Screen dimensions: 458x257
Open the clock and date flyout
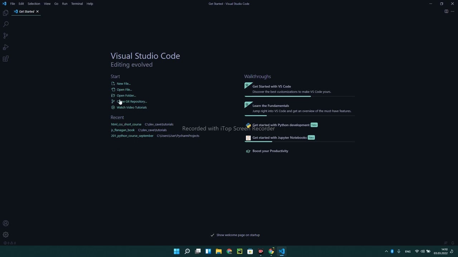440,251
